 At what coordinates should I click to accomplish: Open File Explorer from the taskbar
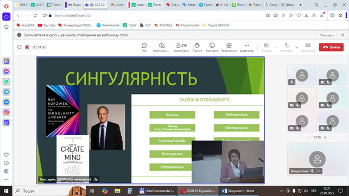tap(117, 191)
